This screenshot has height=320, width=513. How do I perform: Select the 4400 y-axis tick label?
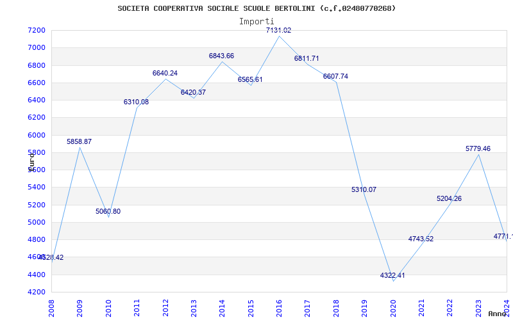click(x=37, y=275)
